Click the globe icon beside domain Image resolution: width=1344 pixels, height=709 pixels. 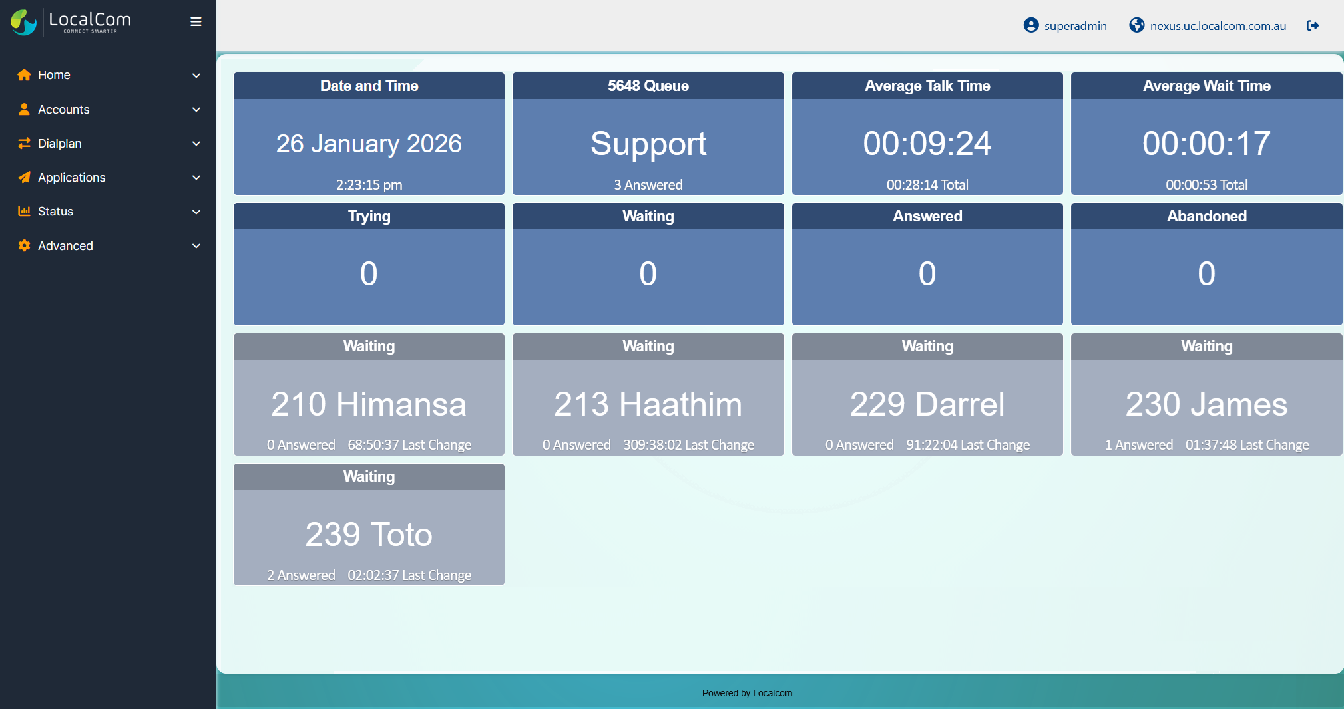[1136, 26]
